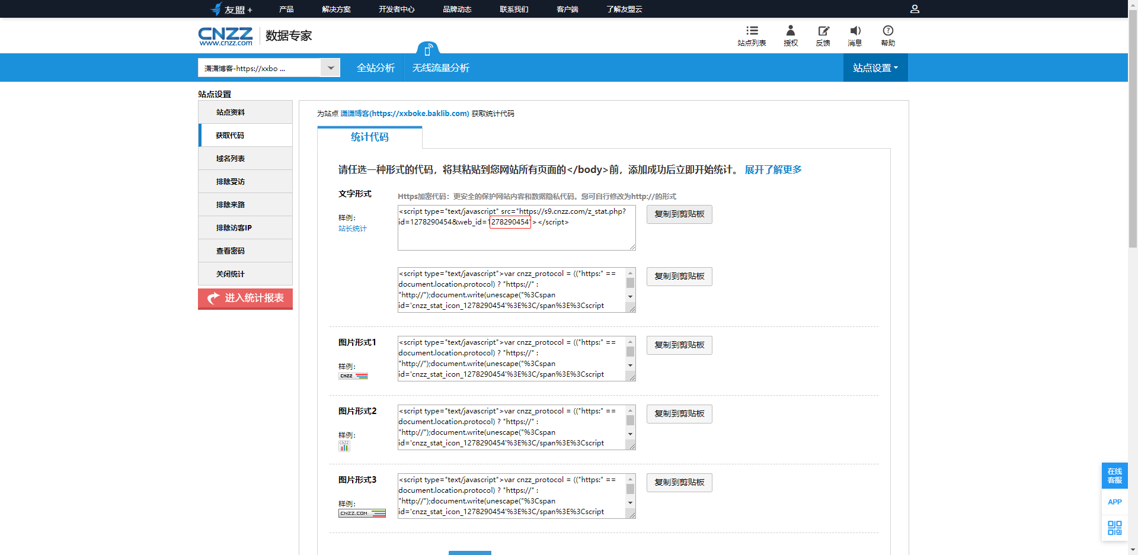This screenshot has width=1138, height=555.
Task: Open the 帮助 question mark icon
Action: coord(888,36)
